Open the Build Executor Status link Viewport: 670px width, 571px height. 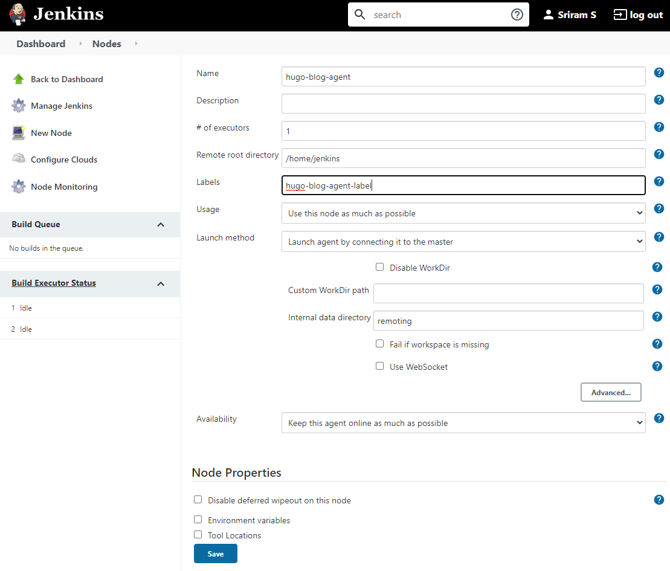point(54,283)
